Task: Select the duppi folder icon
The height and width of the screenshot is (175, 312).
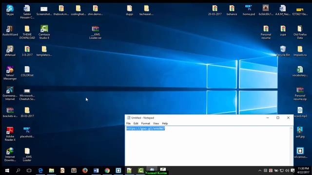Action: point(130,10)
